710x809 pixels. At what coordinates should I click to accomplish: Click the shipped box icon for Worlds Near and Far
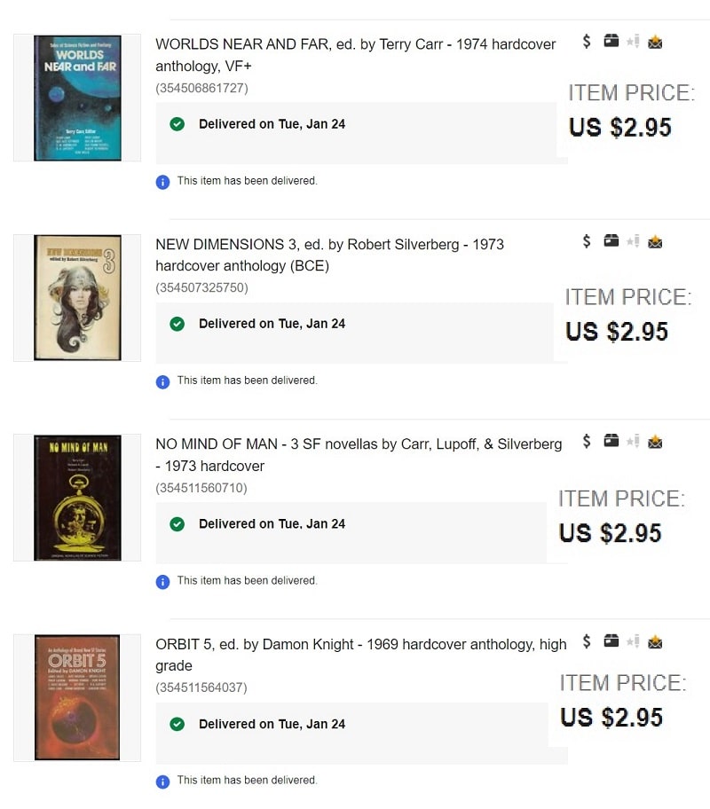click(x=611, y=41)
